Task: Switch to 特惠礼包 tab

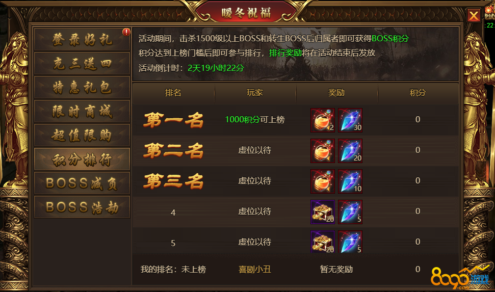Action: [x=82, y=88]
